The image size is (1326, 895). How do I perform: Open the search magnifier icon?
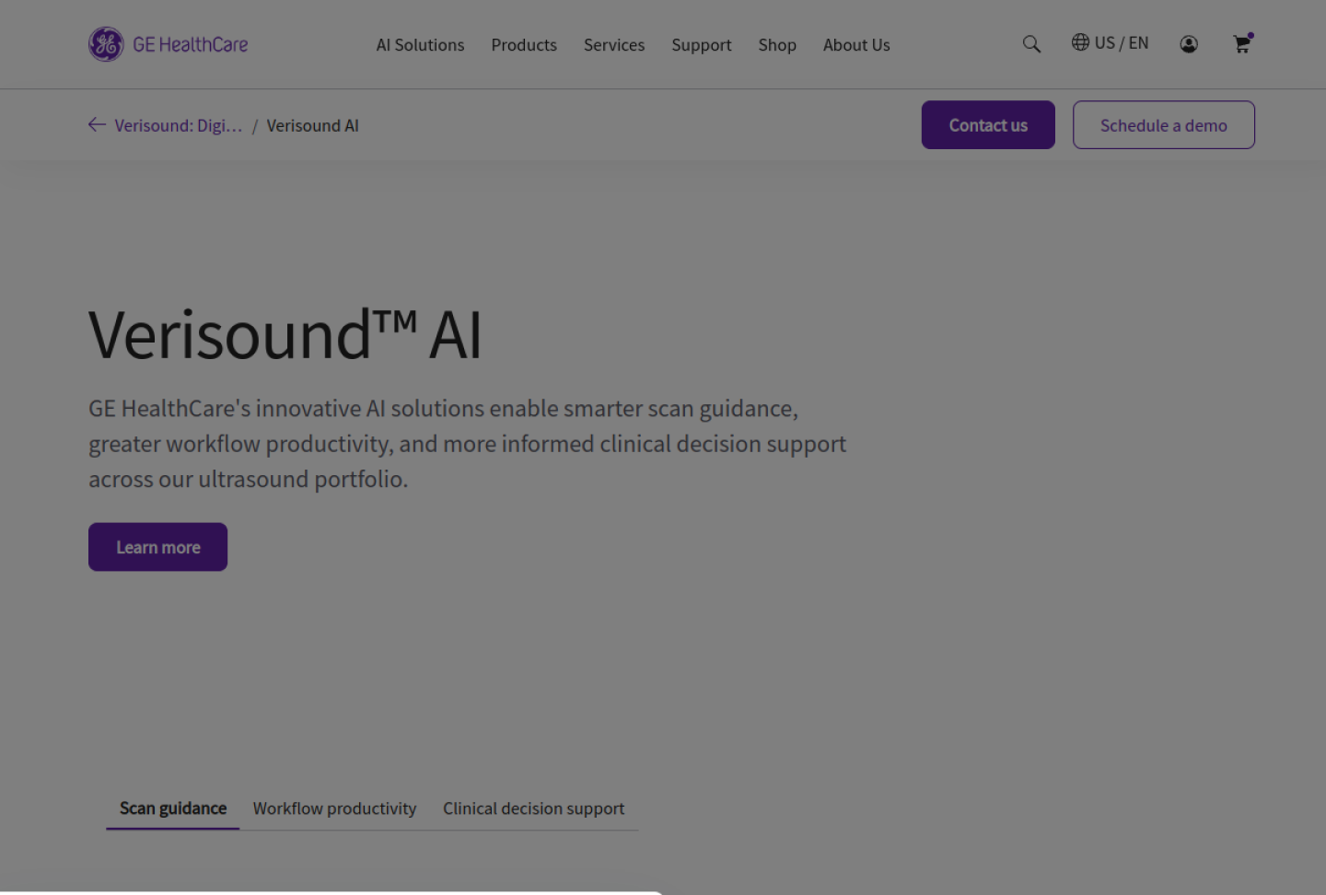[x=1031, y=44]
